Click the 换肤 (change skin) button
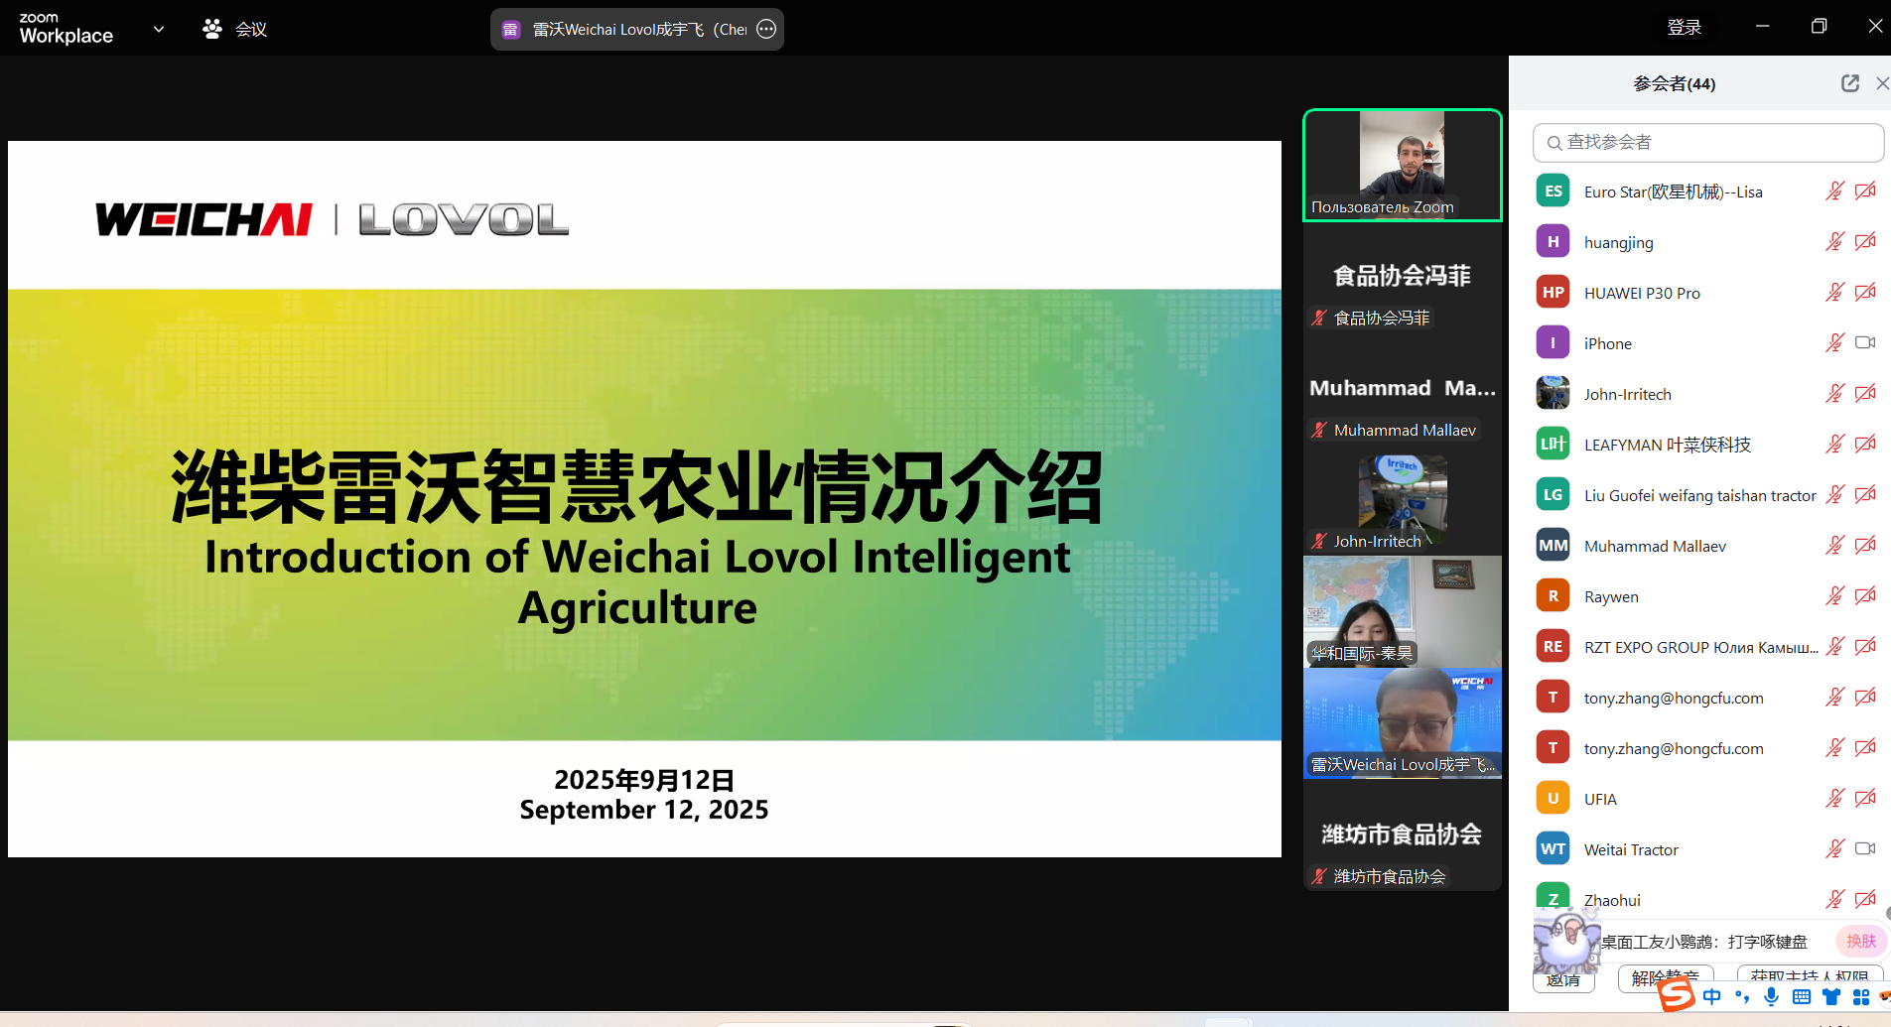The image size is (1891, 1027). [x=1861, y=941]
